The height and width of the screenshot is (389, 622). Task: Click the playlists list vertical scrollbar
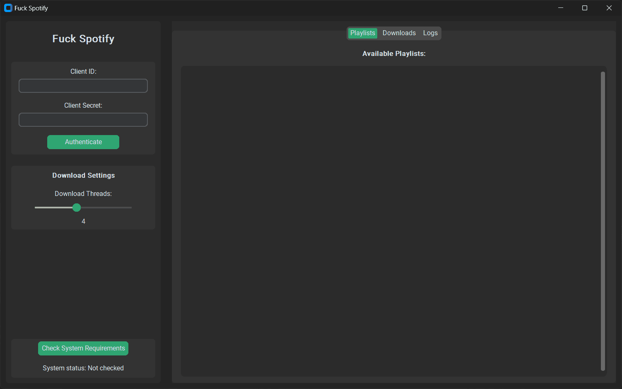click(x=603, y=221)
